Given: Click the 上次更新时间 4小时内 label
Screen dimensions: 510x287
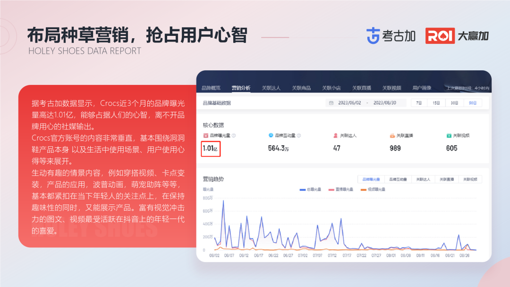Looking at the screenshot, I should pos(467,88).
